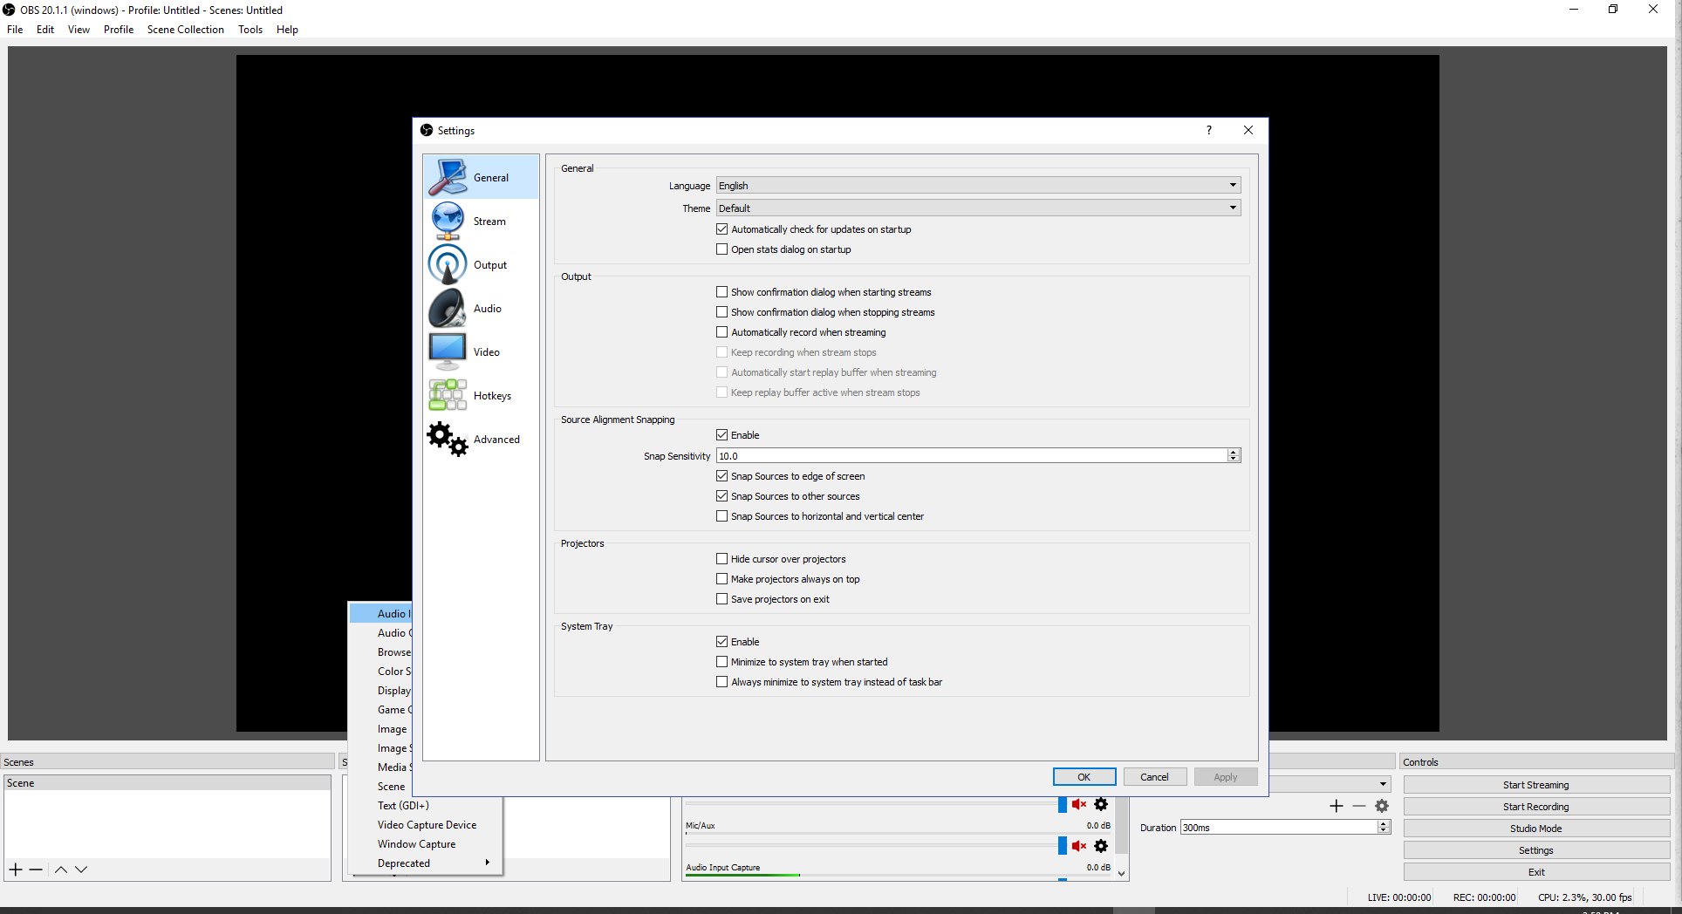Viewport: 1682px width, 914px height.
Task: Open the Output settings category
Action: point(481,264)
